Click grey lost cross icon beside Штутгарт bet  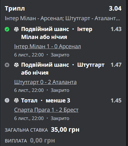(x=7, y=65)
